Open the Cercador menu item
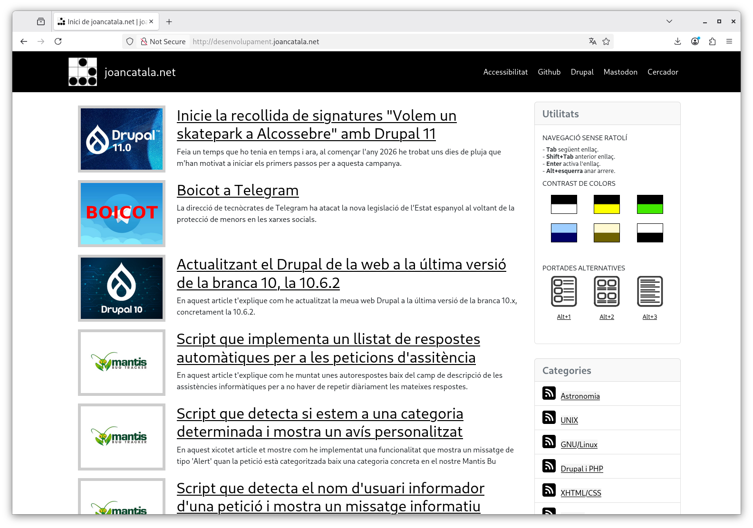The image size is (753, 528). tap(663, 72)
